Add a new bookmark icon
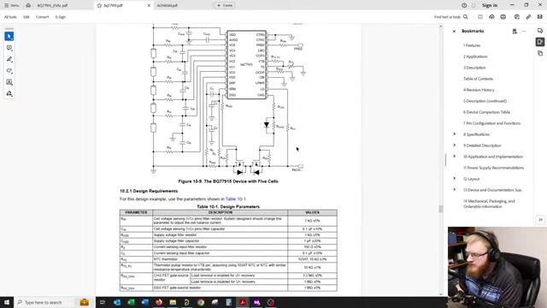This screenshot has width=547, height=308. click(515, 31)
